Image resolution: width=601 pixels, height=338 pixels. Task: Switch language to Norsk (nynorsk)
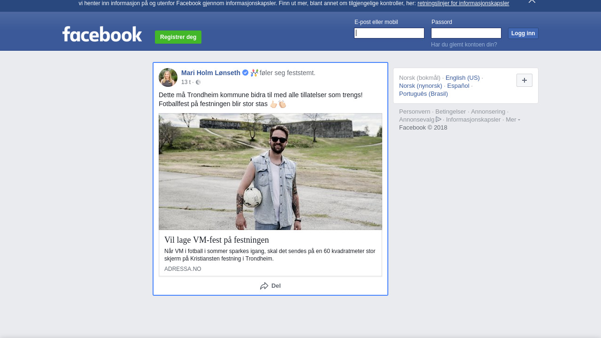421,86
